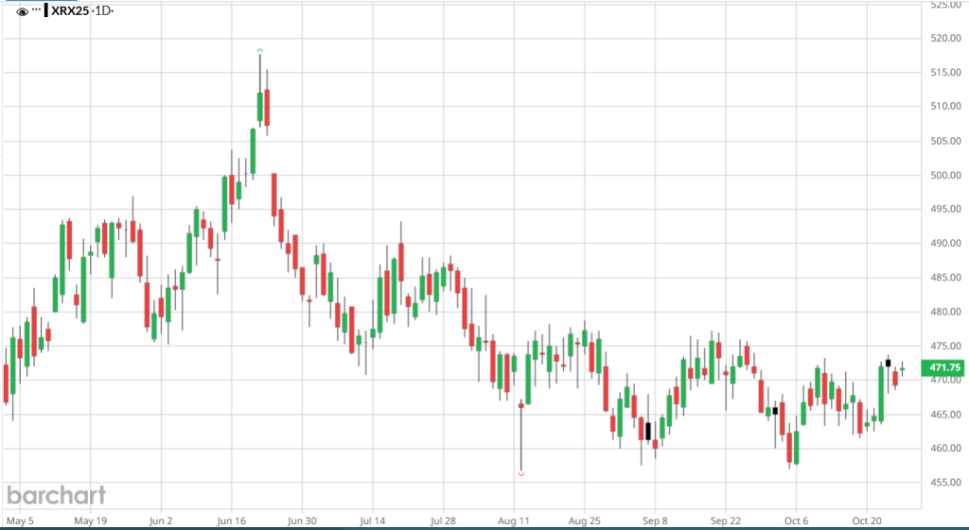
Task: Click the last green doji candle on chart
Action: tap(902, 368)
